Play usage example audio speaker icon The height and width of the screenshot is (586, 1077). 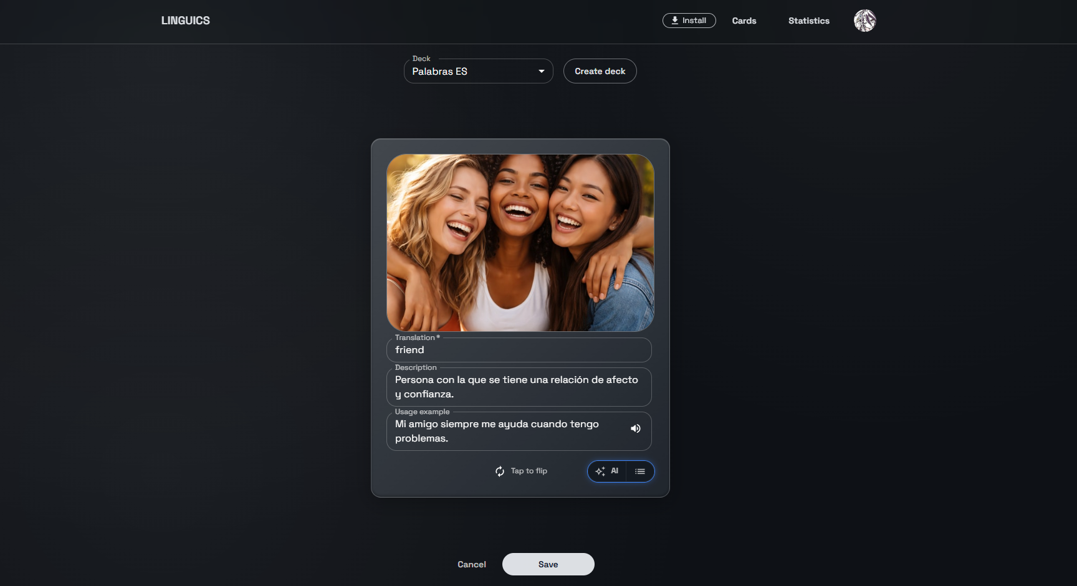(x=635, y=428)
